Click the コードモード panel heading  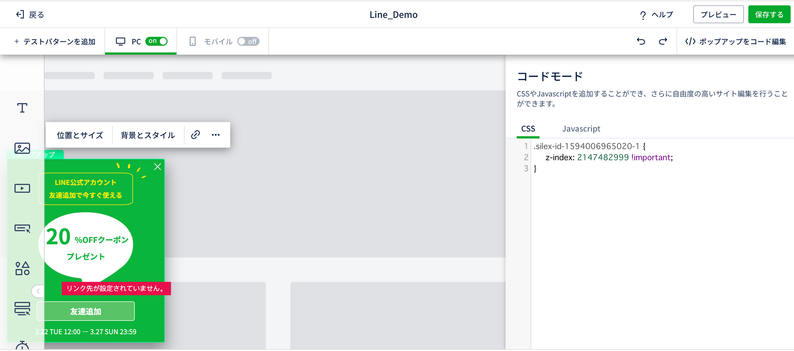(550, 76)
